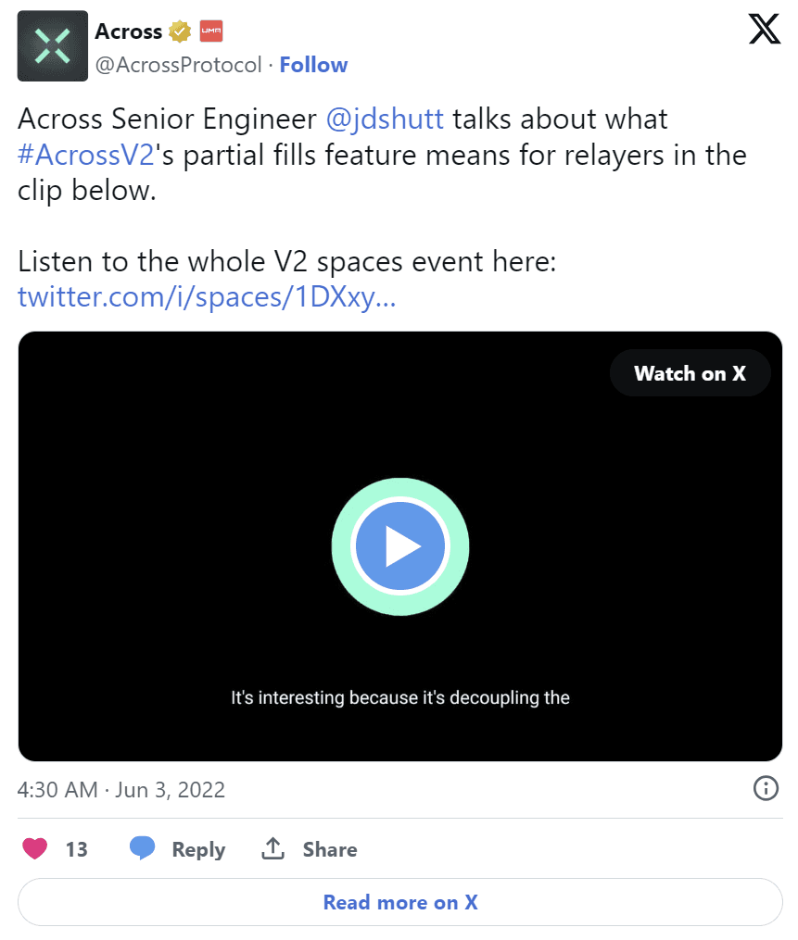Click the Share upload arrow icon

pos(272,848)
